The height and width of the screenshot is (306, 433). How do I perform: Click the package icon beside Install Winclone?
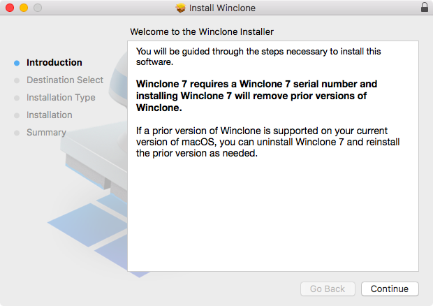click(181, 8)
